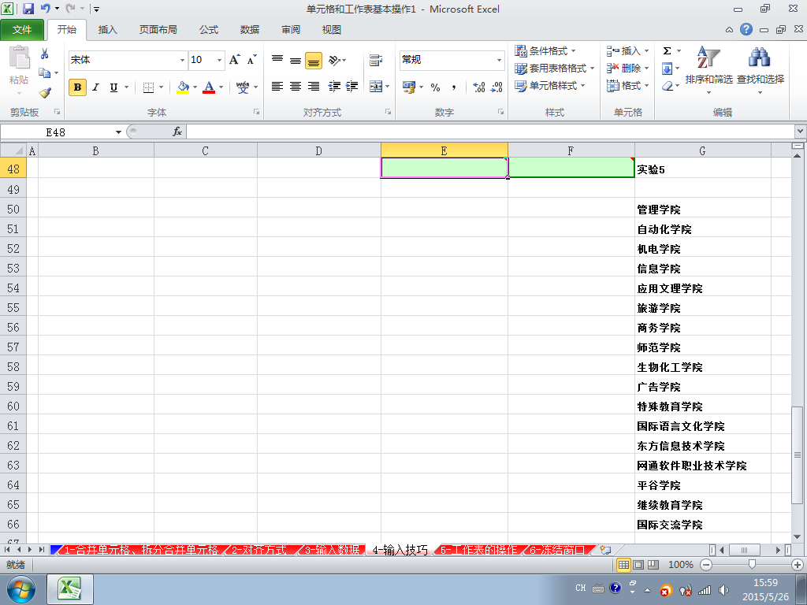Toggle Bold formatting
Viewport: 807px width, 605px height.
click(77, 87)
